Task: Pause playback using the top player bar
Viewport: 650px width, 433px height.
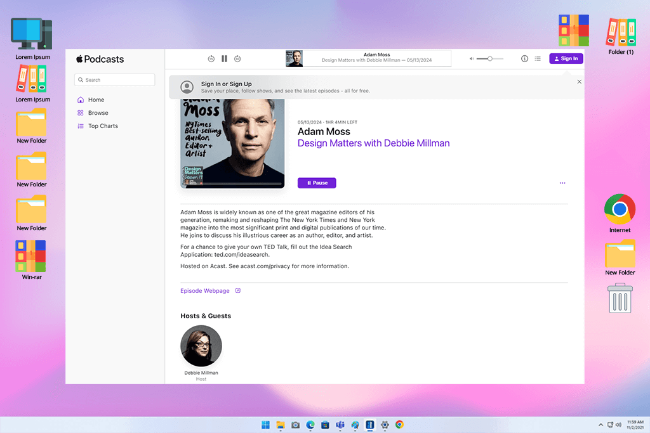Action: tap(224, 59)
